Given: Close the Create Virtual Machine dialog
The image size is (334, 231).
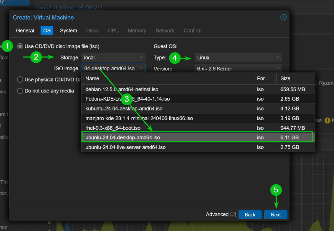Looking at the screenshot, I should [x=283, y=17].
